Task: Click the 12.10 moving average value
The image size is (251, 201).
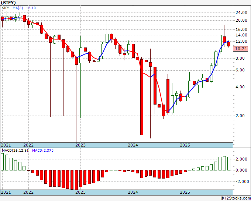Action: coord(31,8)
